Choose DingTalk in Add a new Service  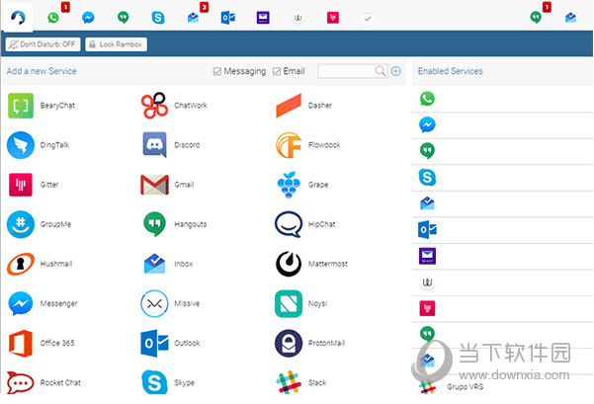pyautogui.click(x=39, y=145)
